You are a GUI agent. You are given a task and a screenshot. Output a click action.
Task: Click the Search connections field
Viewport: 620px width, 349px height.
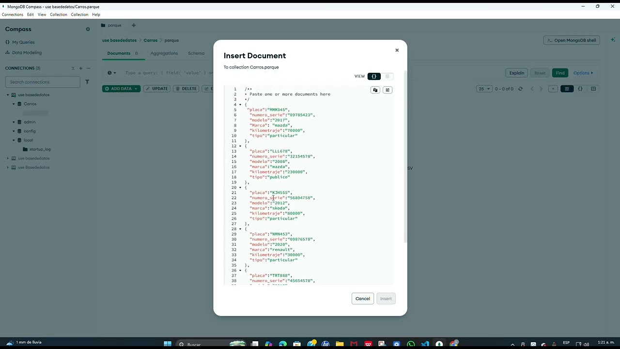(x=42, y=82)
